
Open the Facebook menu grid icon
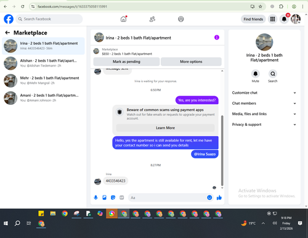coord(272,19)
